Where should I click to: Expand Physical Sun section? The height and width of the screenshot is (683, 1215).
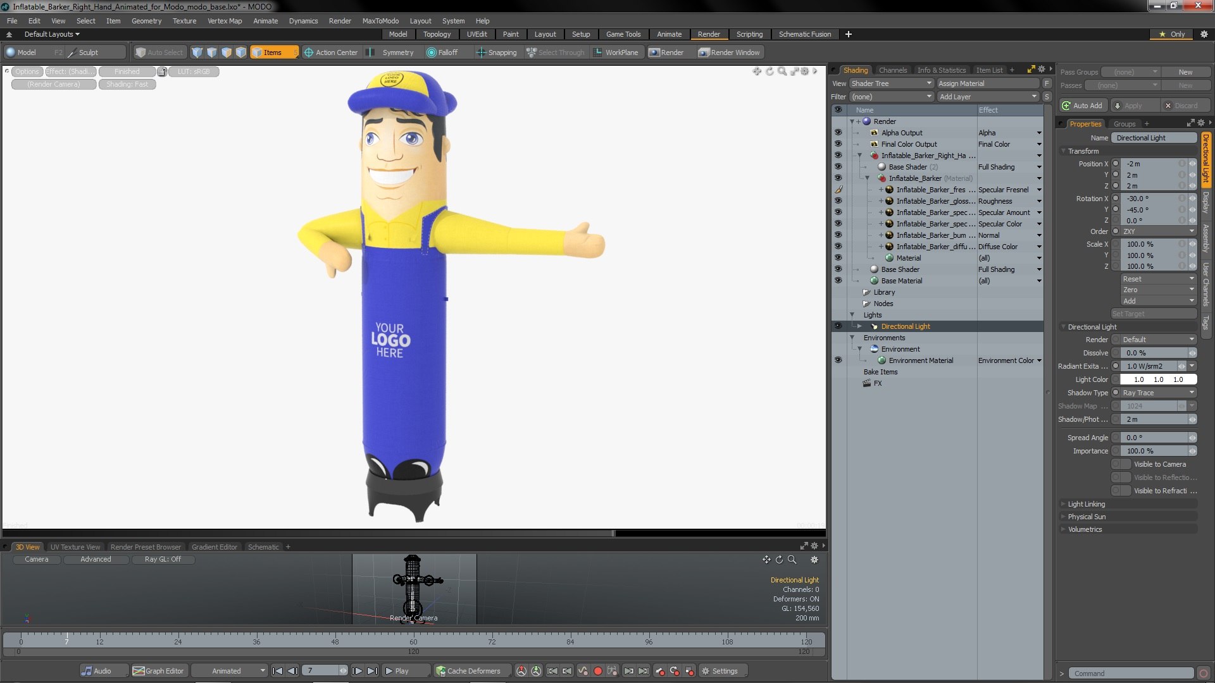click(x=1087, y=517)
